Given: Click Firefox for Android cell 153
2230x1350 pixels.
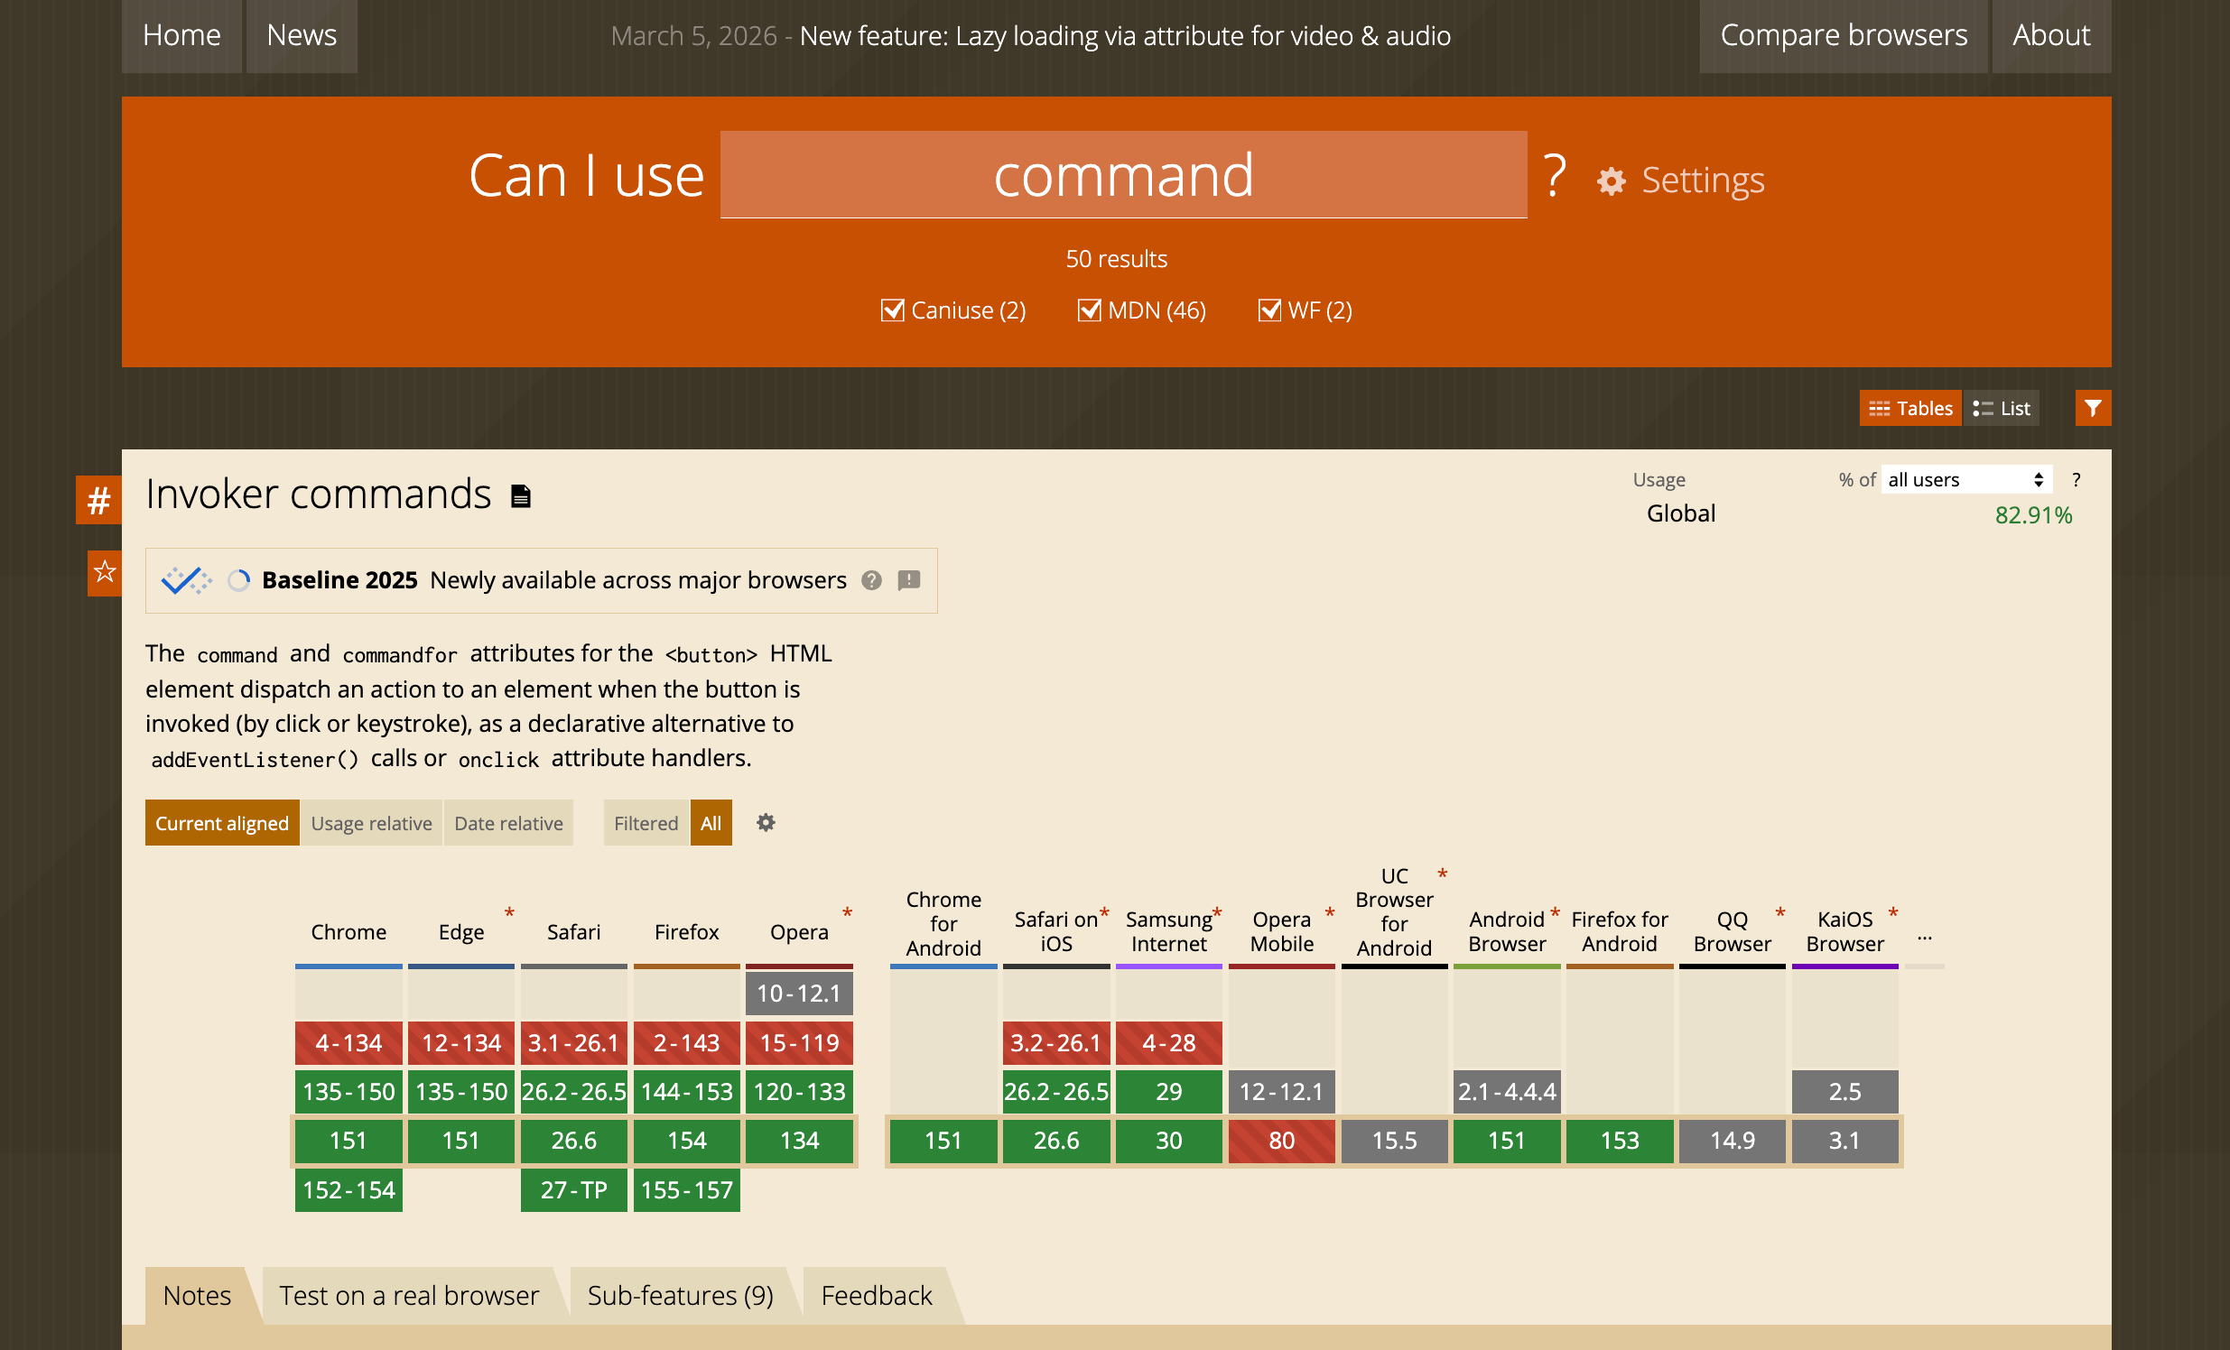Looking at the screenshot, I should pyautogui.click(x=1619, y=1140).
